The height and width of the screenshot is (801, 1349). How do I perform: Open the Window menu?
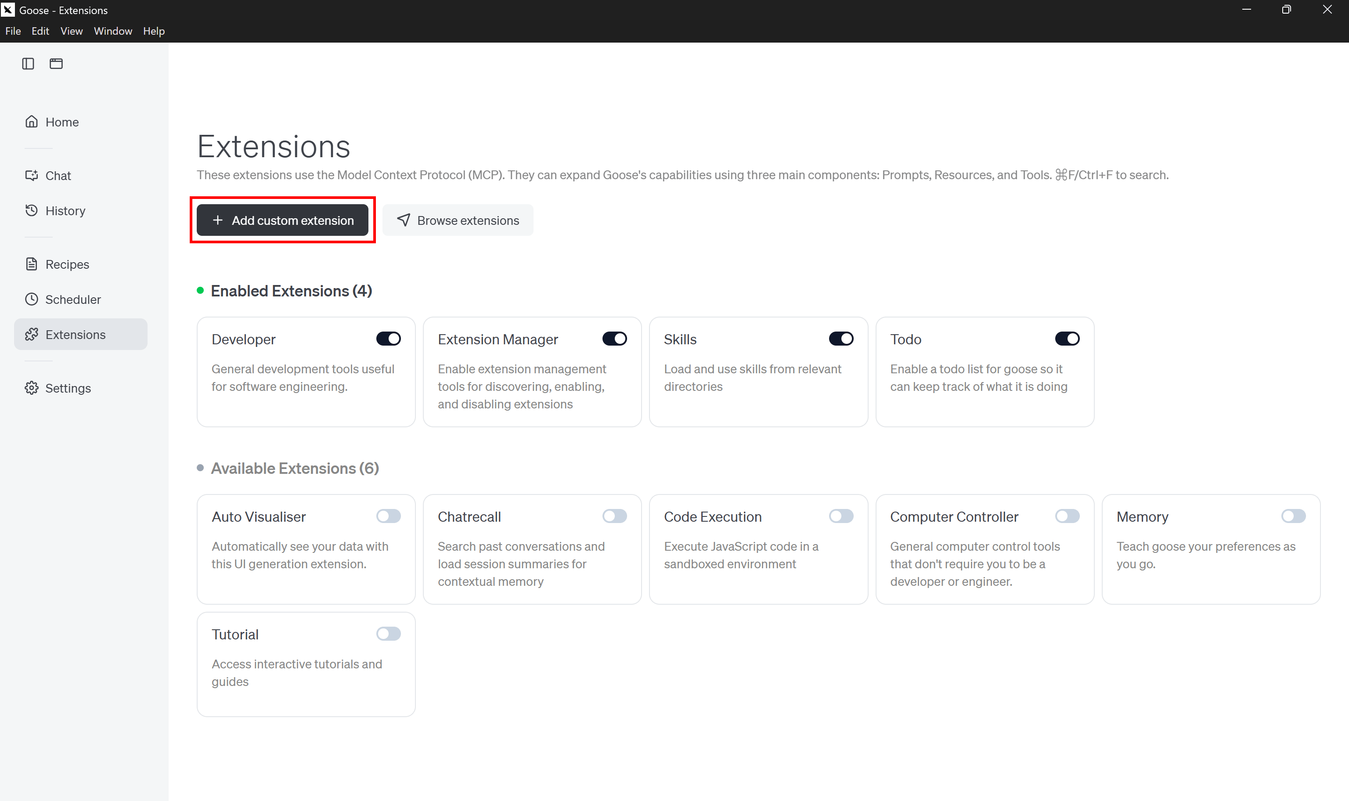click(x=113, y=31)
